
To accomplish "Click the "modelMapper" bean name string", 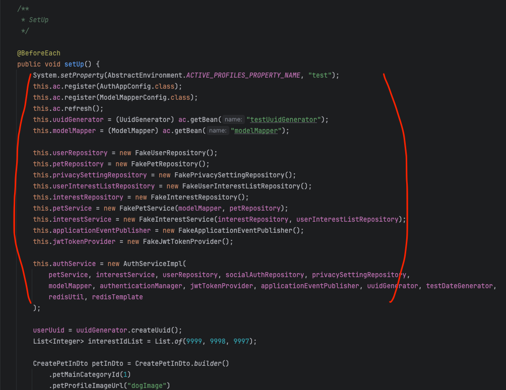I will click(256, 131).
